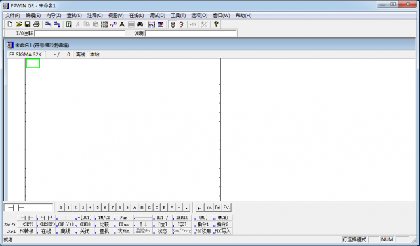Click the Del key button

[218, 207]
